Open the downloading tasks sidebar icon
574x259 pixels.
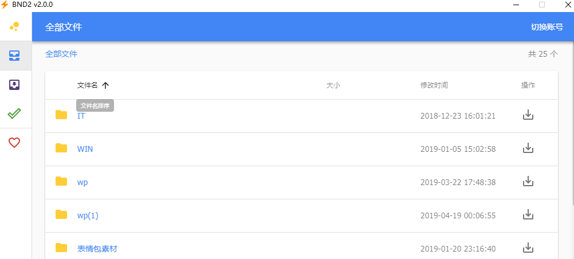[x=14, y=85]
